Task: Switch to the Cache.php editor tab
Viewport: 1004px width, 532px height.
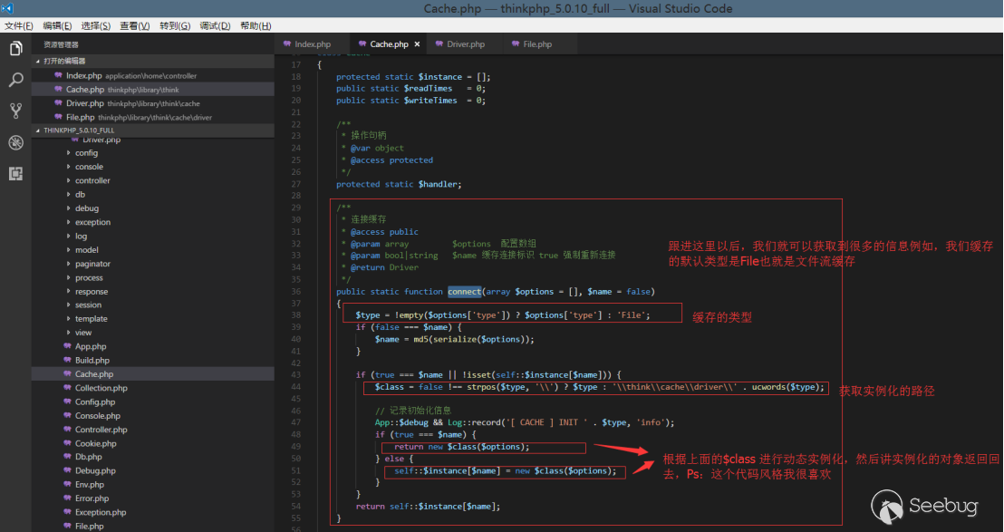Action: pyautogui.click(x=388, y=44)
